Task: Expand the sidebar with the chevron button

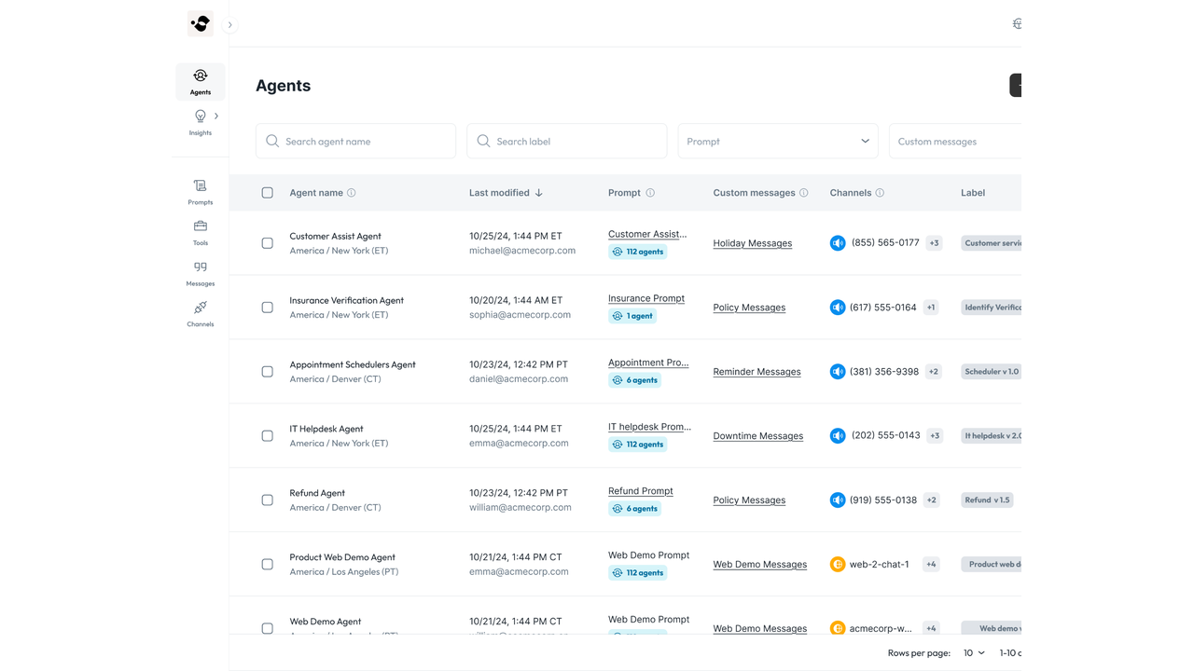Action: 229,25
